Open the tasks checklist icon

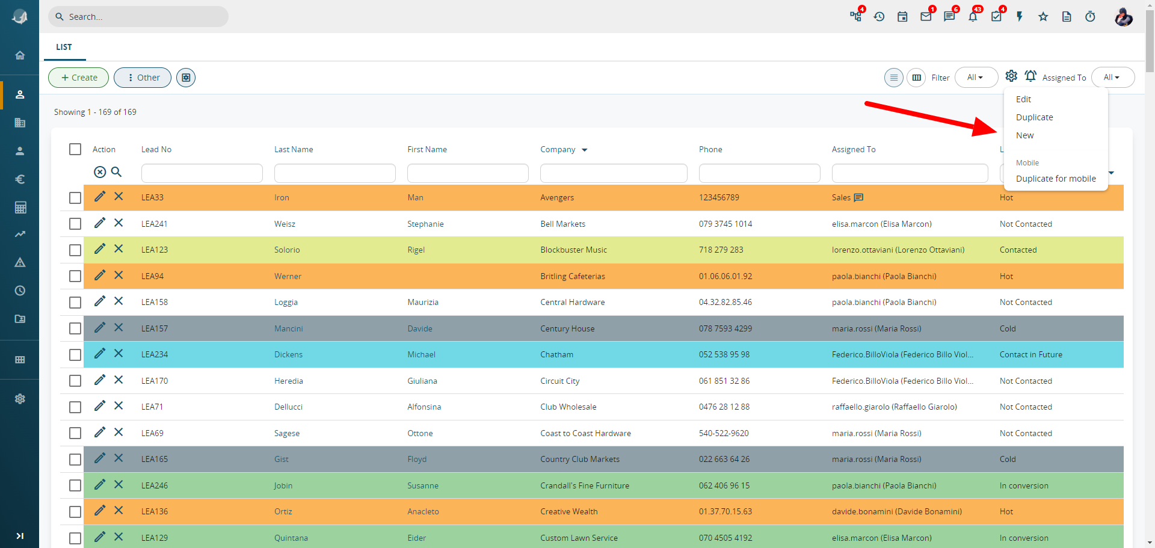pos(997,16)
